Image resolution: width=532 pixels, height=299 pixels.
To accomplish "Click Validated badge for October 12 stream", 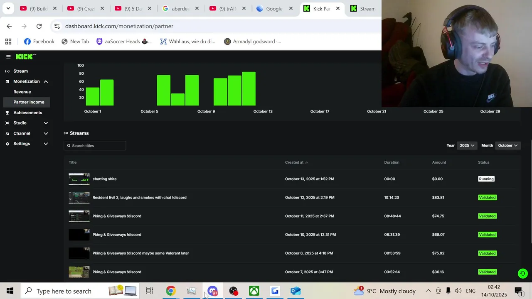I will tap(487, 198).
